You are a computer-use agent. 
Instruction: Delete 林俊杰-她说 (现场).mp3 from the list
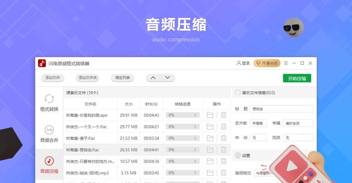pos(223,172)
